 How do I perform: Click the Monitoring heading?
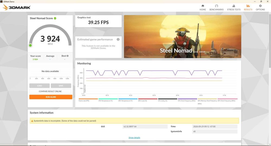point(84,63)
